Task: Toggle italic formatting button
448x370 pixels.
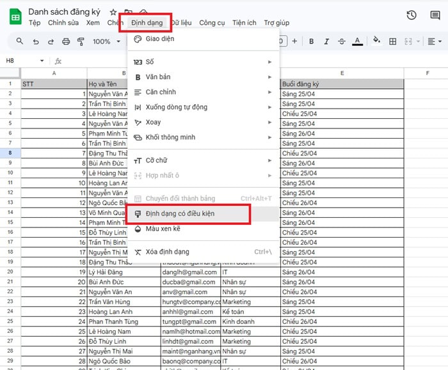Action: (x=326, y=42)
